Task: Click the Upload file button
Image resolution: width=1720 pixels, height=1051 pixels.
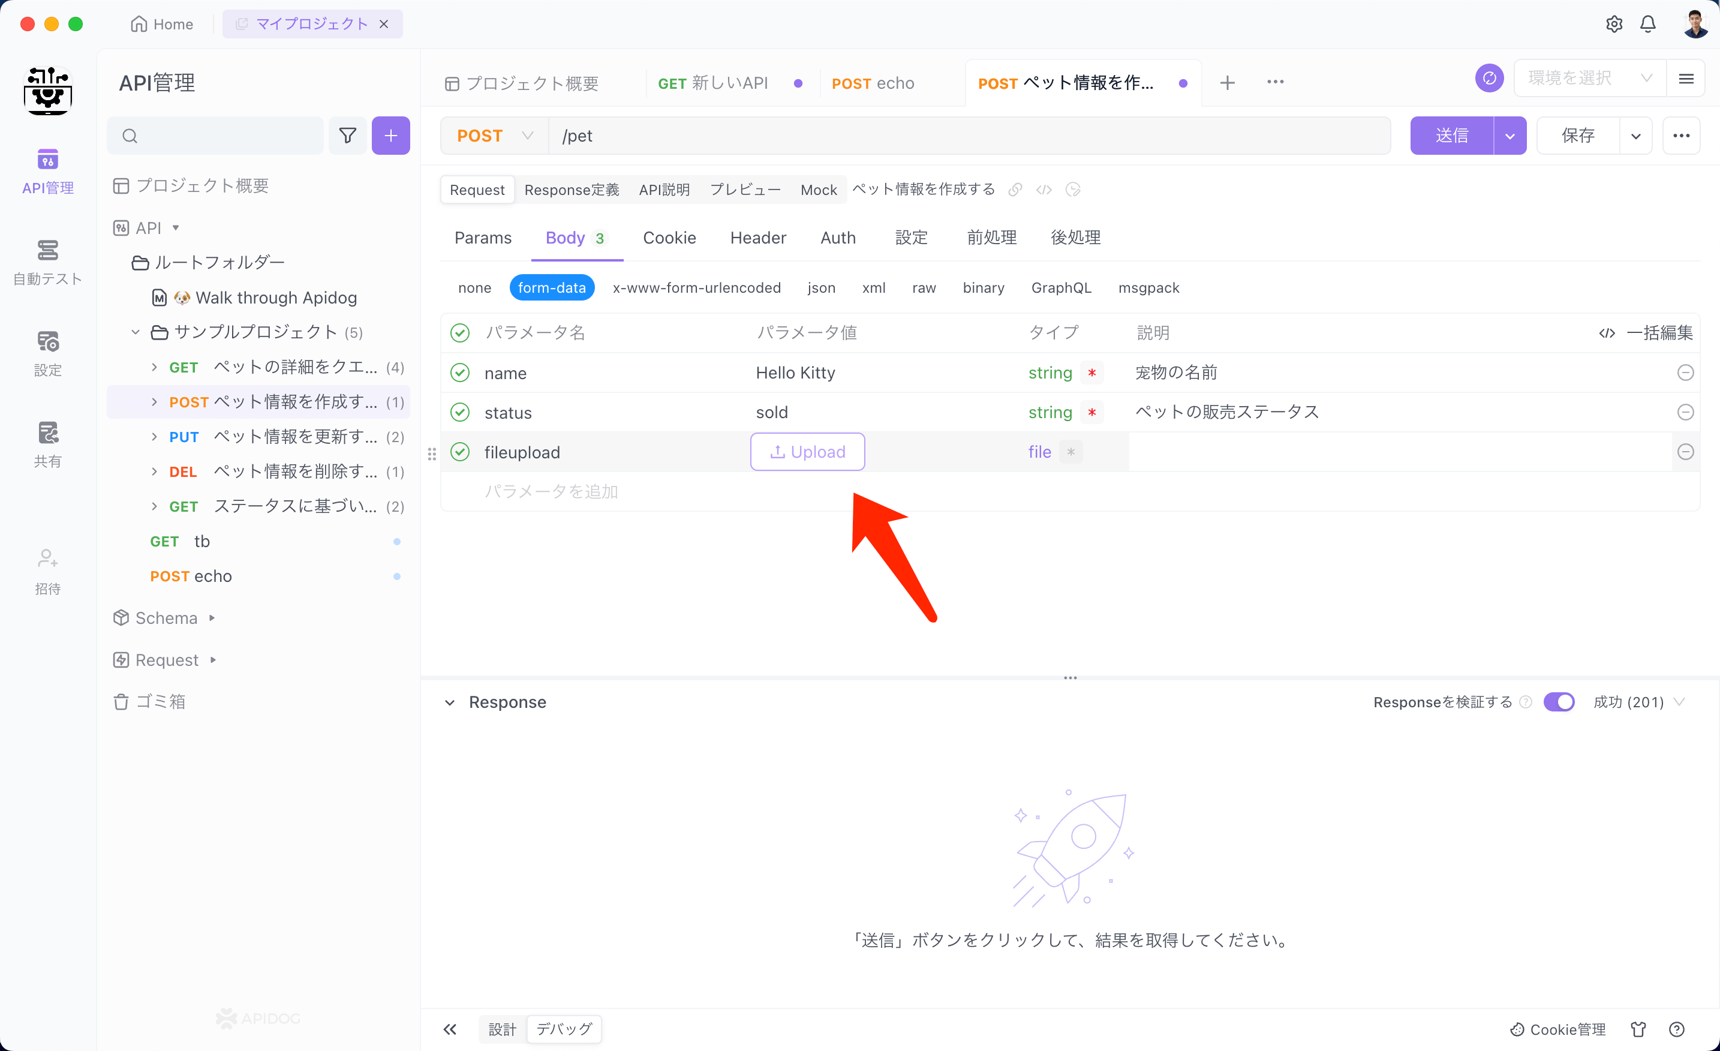Action: click(x=808, y=452)
